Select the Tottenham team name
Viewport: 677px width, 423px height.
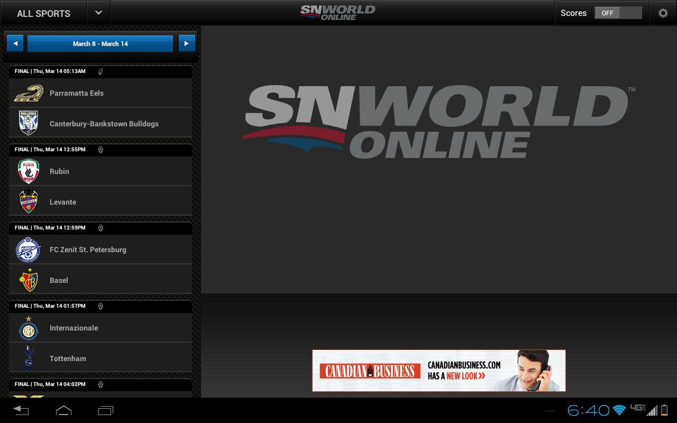pyautogui.click(x=68, y=358)
